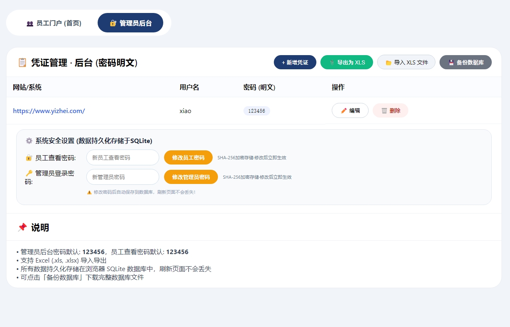Click the line about SQLite 数据库 persistence
Image resolution: width=510 pixels, height=327 pixels.
coord(114,269)
